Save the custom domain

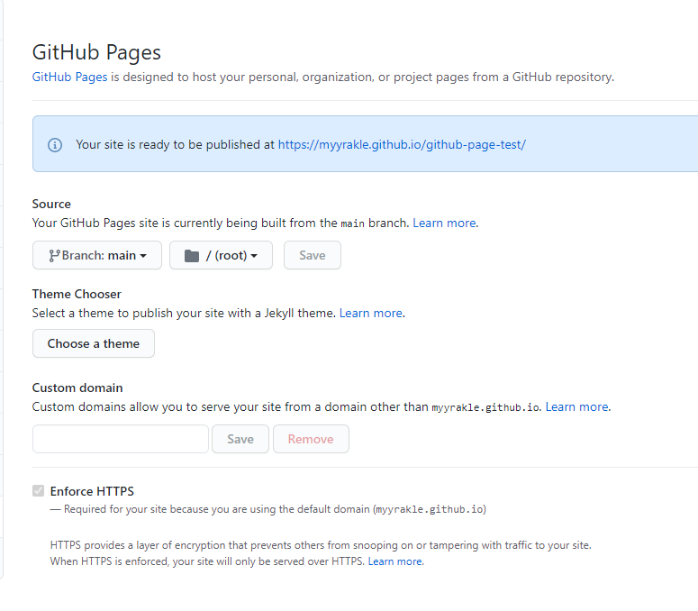(x=240, y=439)
